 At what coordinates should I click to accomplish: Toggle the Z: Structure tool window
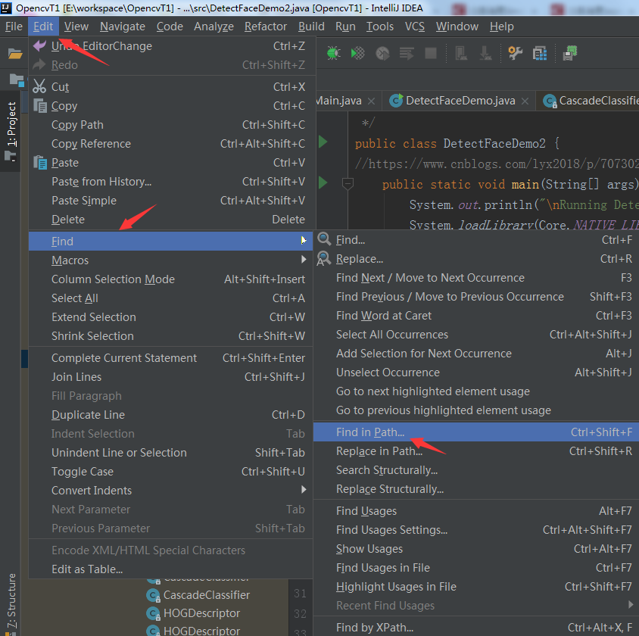[x=11, y=602]
